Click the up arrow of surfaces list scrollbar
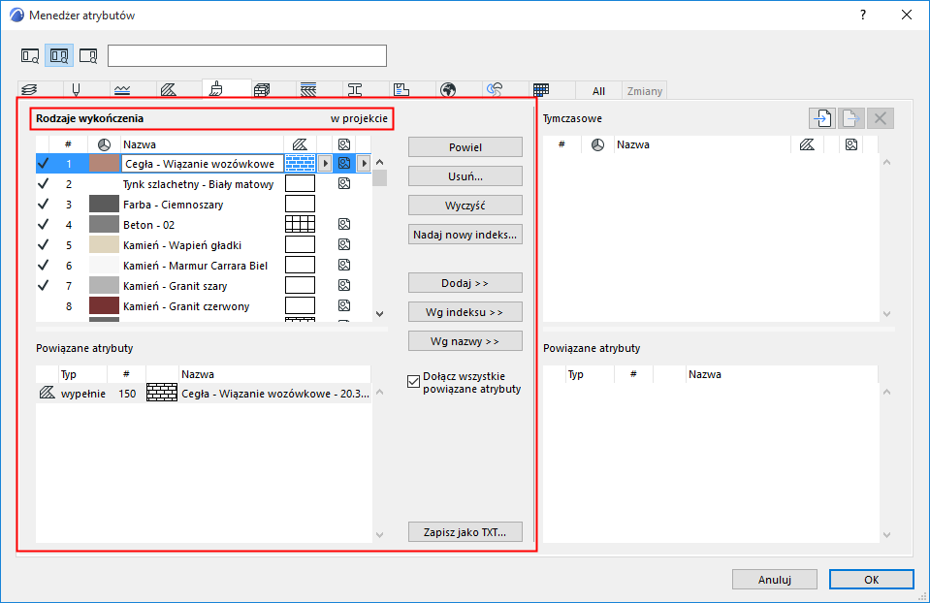Viewport: 930px width, 603px height. pyautogui.click(x=379, y=163)
